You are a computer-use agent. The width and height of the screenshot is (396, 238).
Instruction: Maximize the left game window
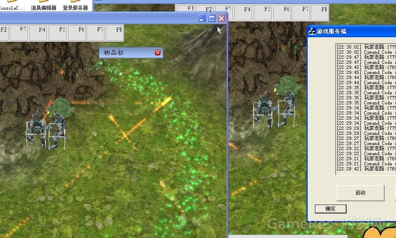[212, 18]
